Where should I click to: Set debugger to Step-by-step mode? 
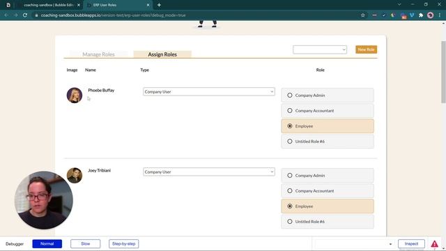[124, 244]
